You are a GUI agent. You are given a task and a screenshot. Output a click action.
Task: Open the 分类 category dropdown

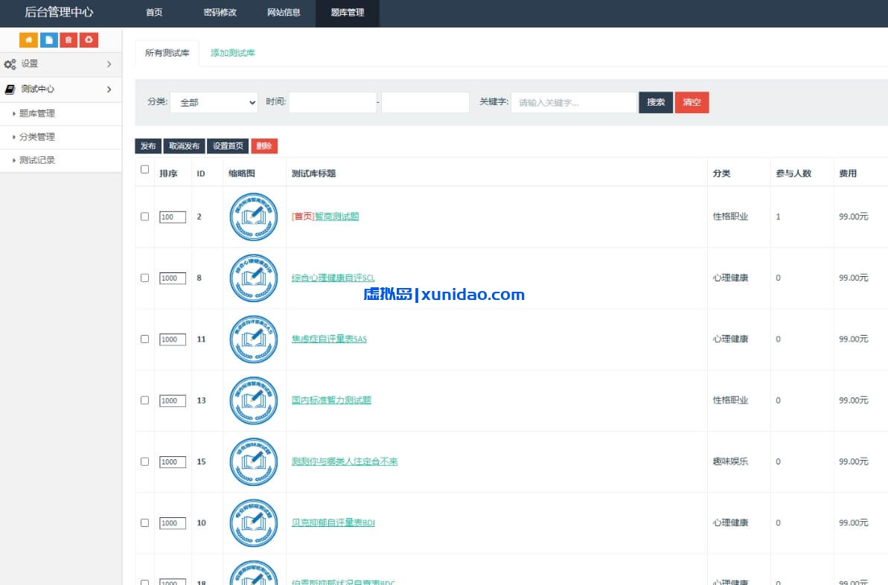pyautogui.click(x=214, y=103)
